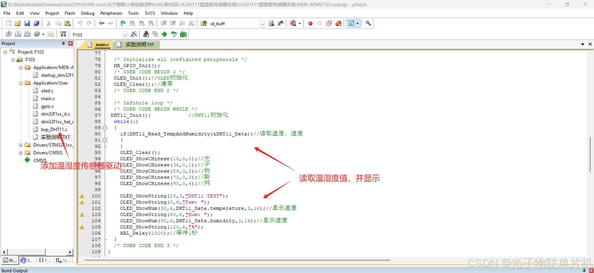The image size is (594, 273).
Task: Create a new file with the New icon
Action: coord(9,23)
